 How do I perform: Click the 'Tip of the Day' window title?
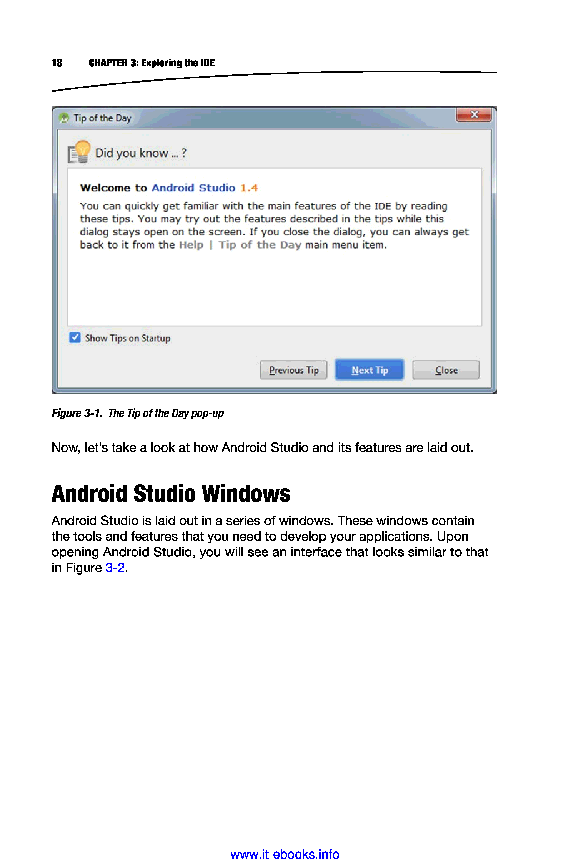(x=102, y=118)
